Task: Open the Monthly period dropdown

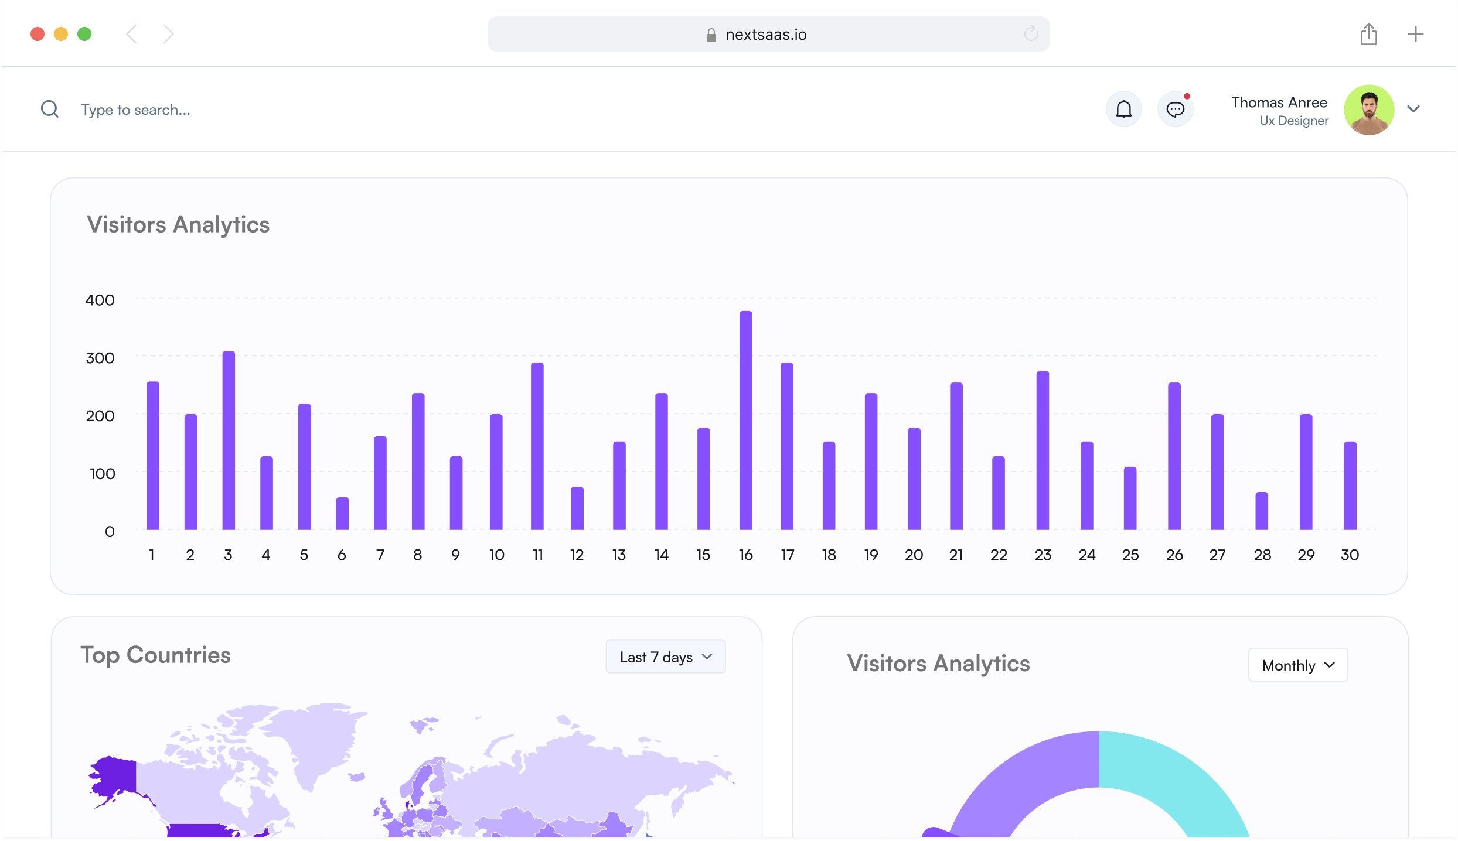Action: pyautogui.click(x=1297, y=665)
